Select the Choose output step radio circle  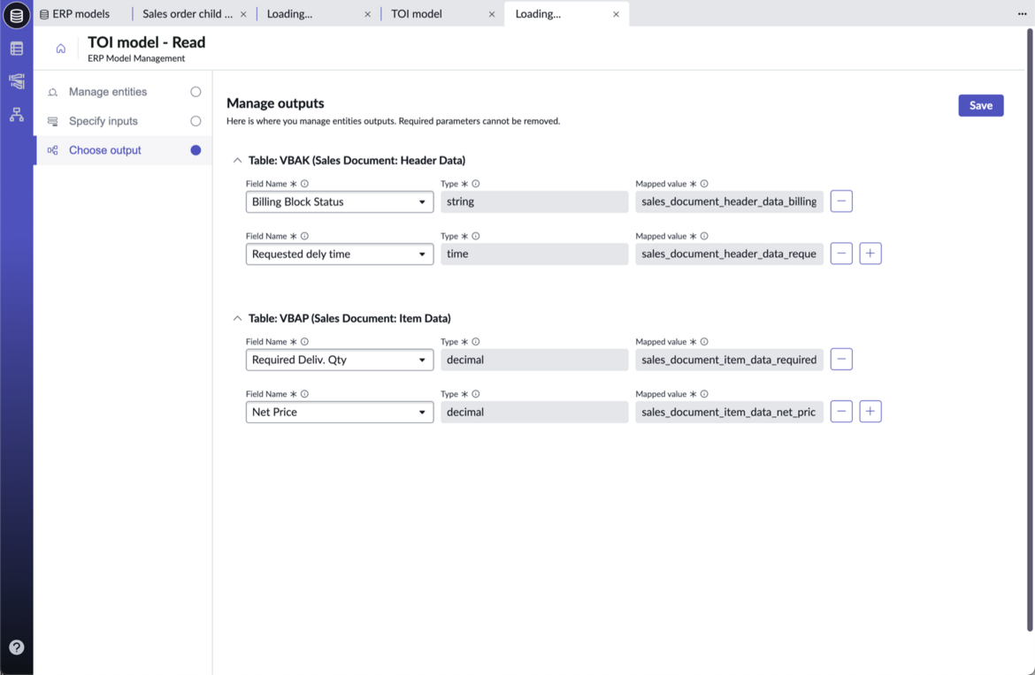pyautogui.click(x=195, y=149)
